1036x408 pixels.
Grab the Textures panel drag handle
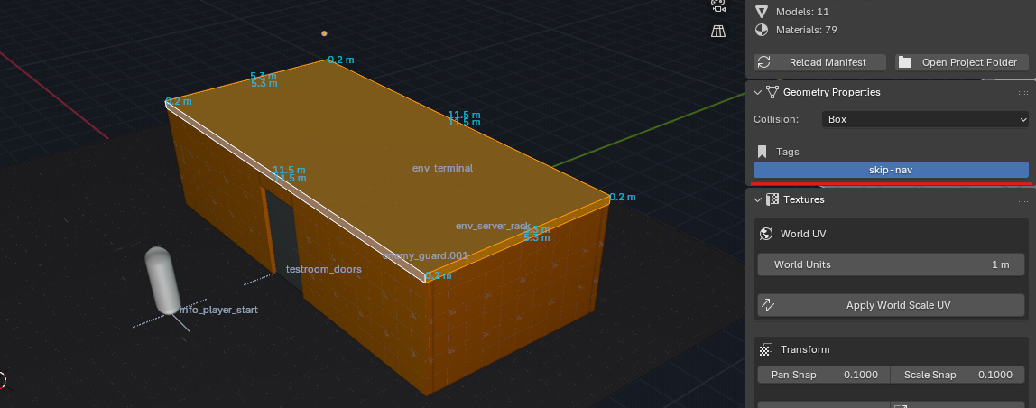(1022, 199)
